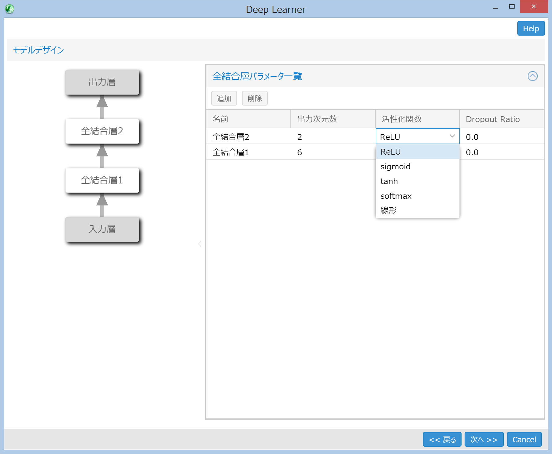
Task: Click the 追加 button
Action: pyautogui.click(x=224, y=98)
